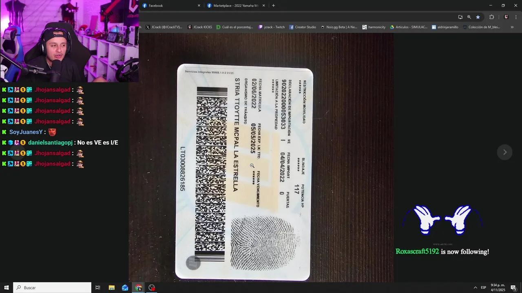This screenshot has height=293, width=522.
Task: Click SoyJuanesY chat username
Action: coord(26,132)
